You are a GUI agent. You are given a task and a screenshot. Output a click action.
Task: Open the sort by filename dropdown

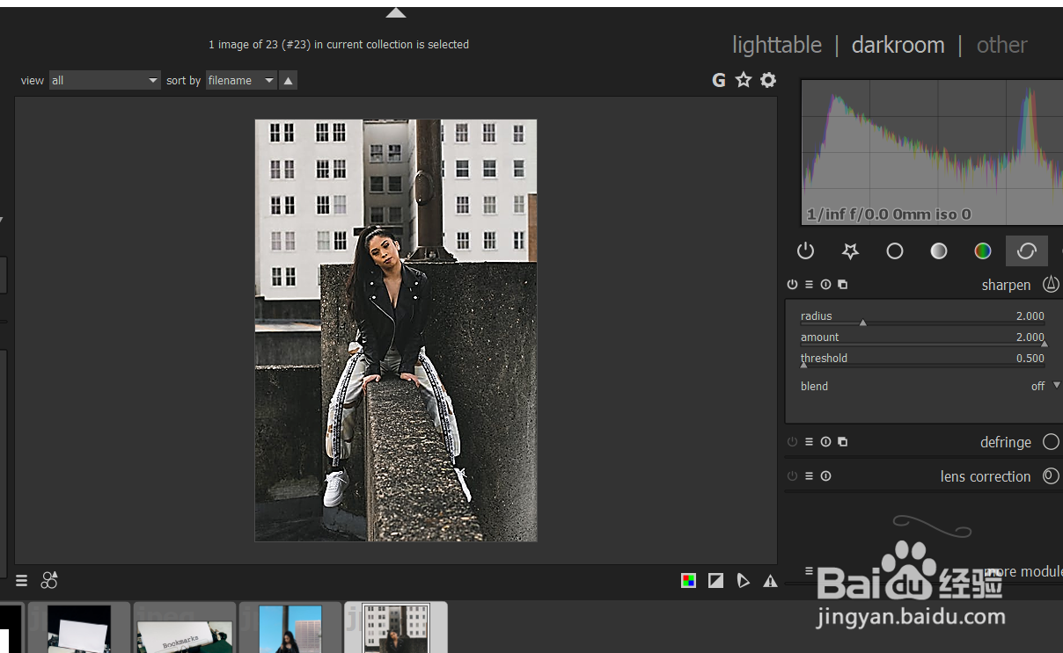pyautogui.click(x=241, y=80)
